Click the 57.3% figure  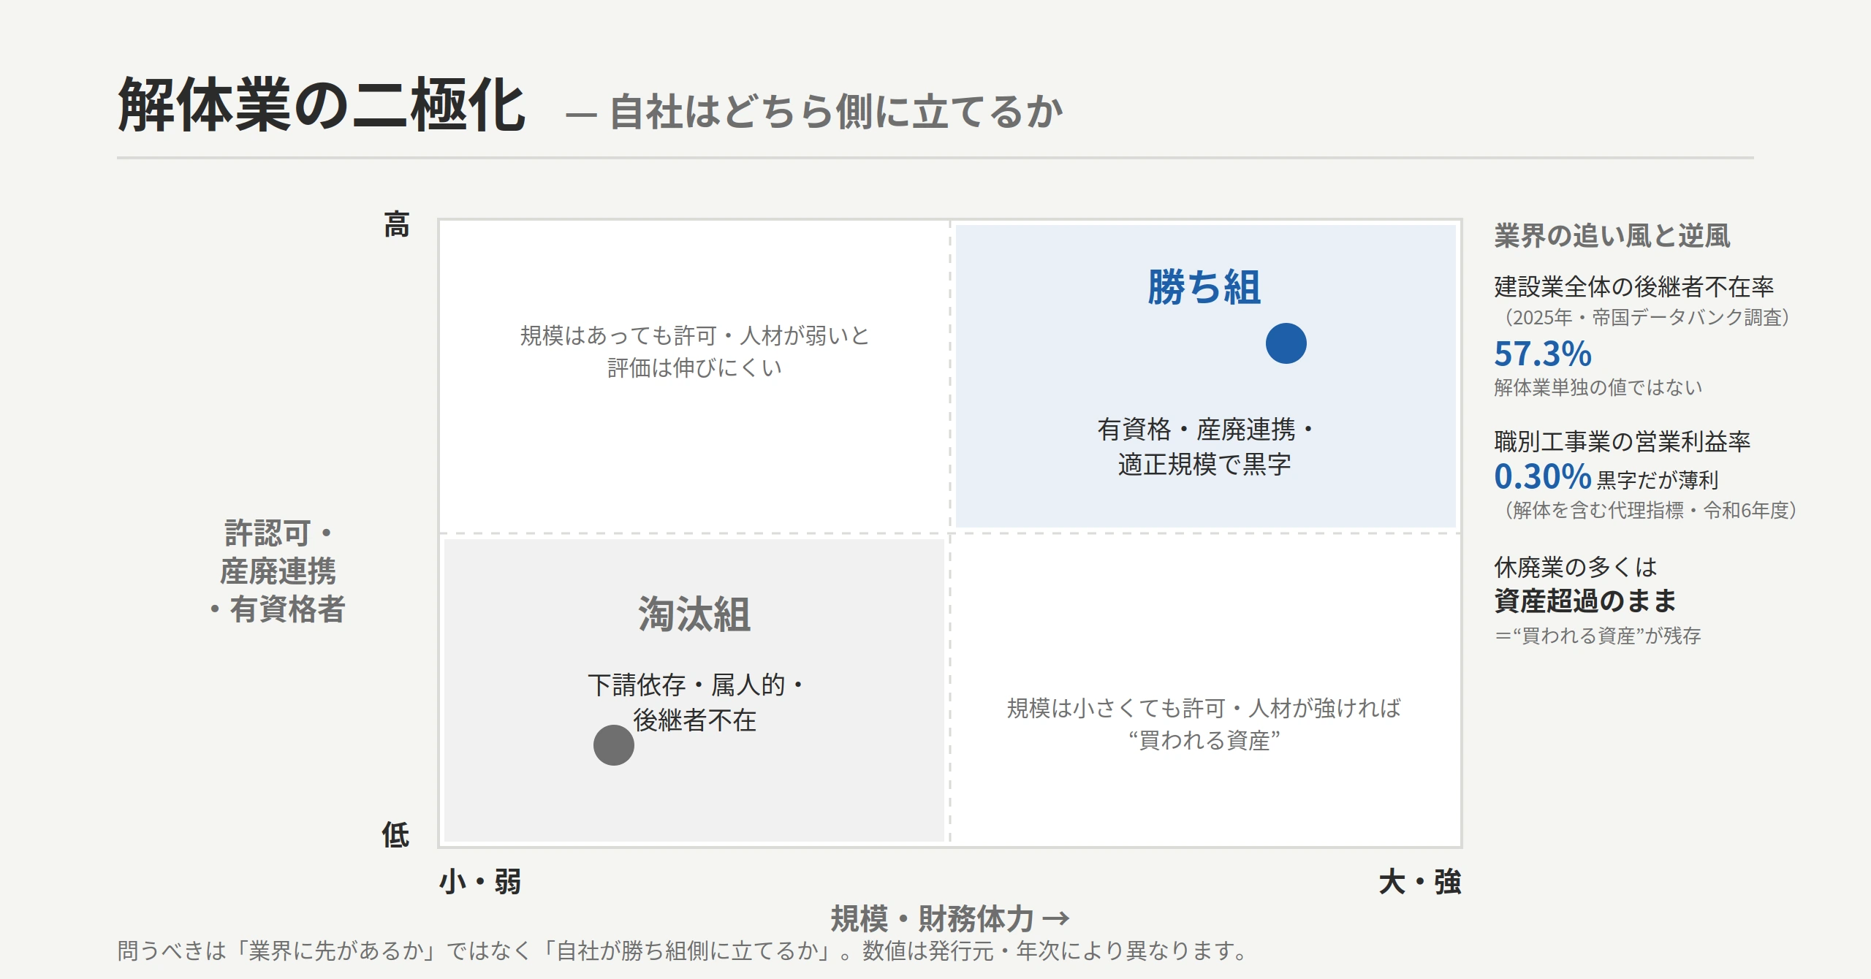pos(1543,354)
